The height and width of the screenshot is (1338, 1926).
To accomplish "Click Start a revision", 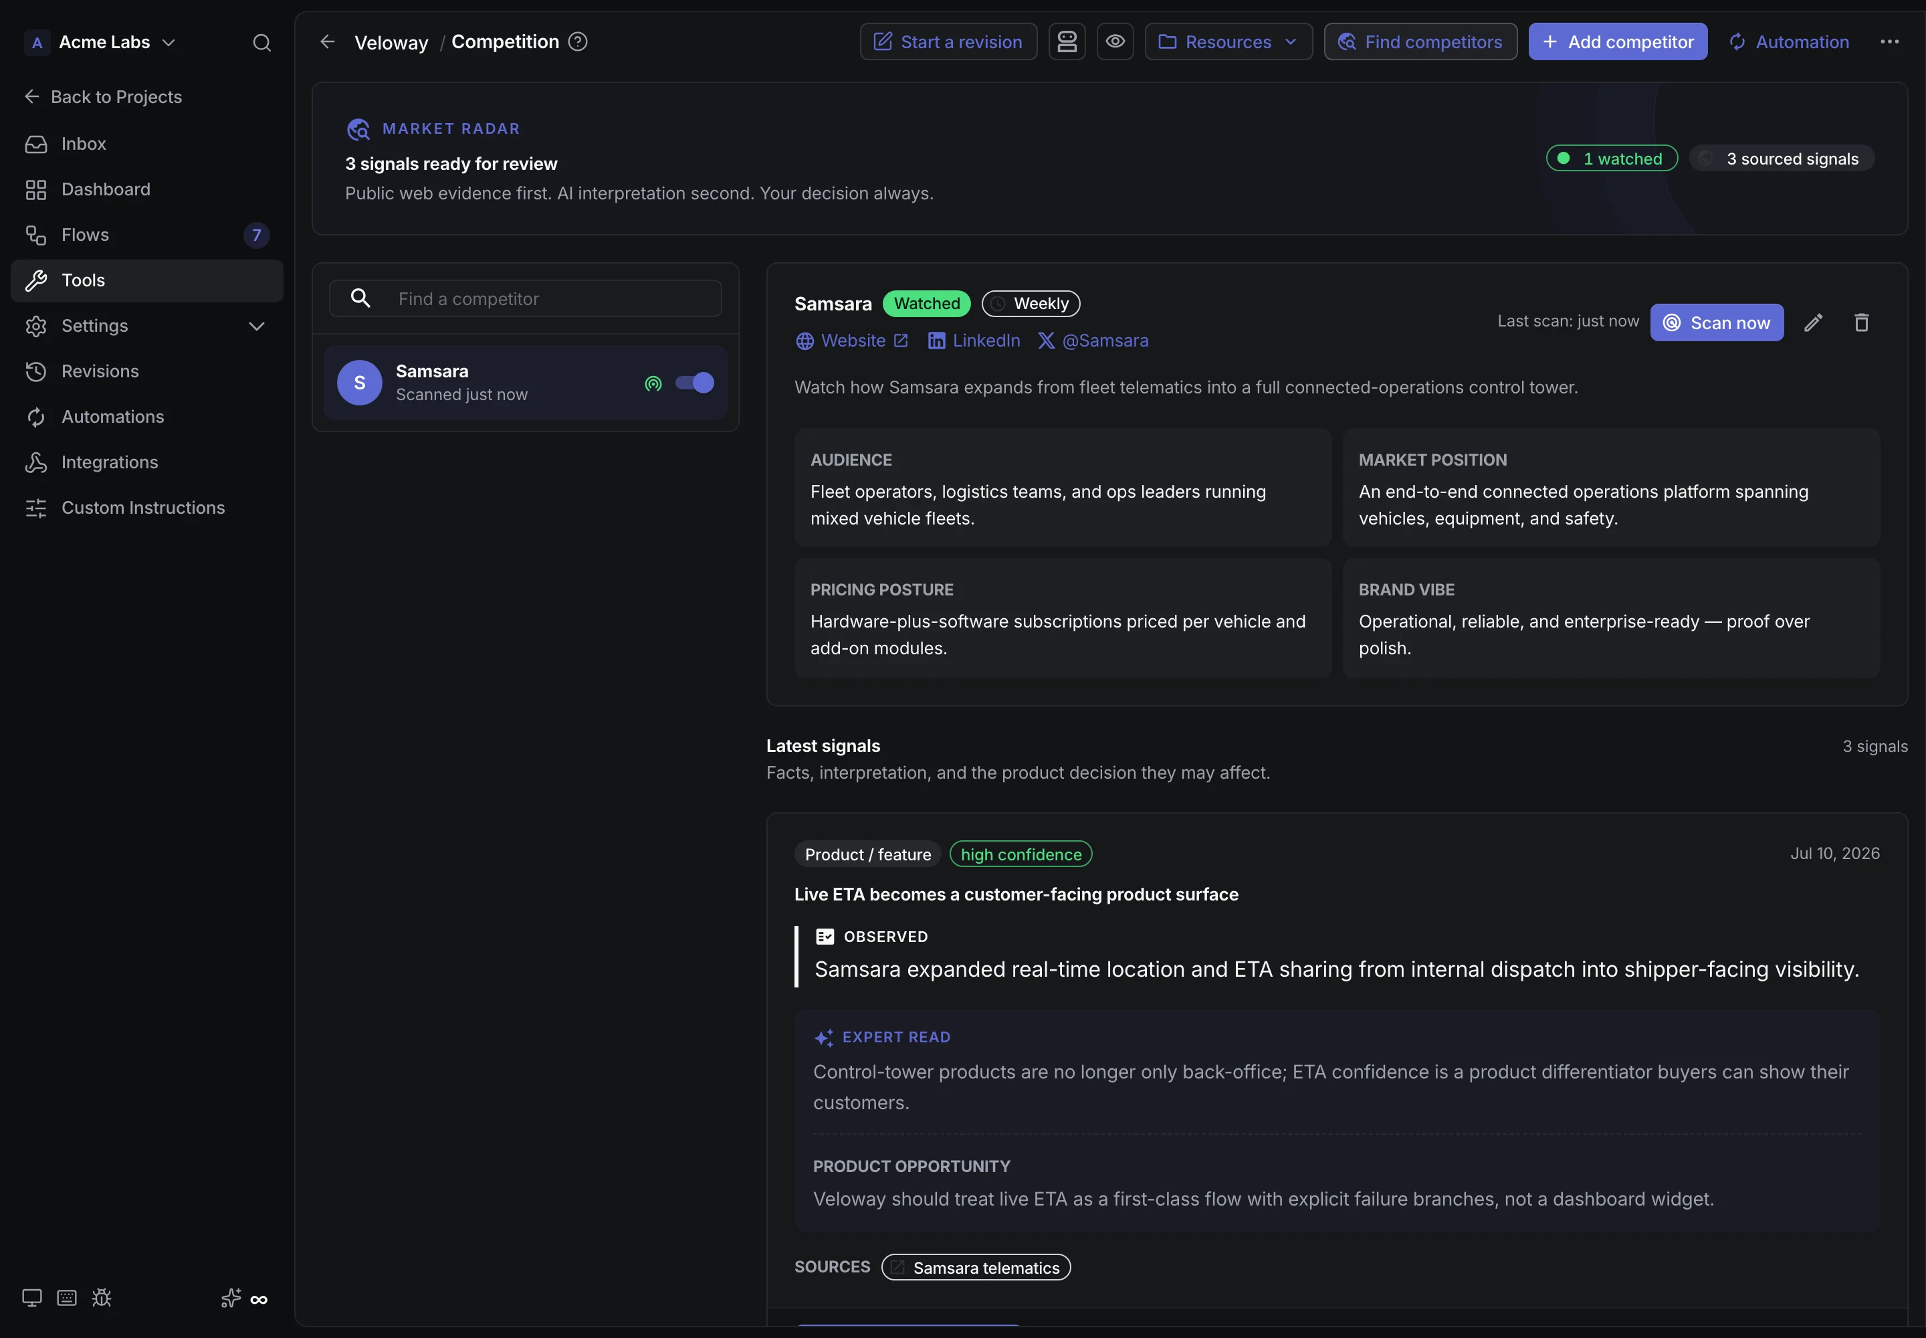I will (x=948, y=42).
